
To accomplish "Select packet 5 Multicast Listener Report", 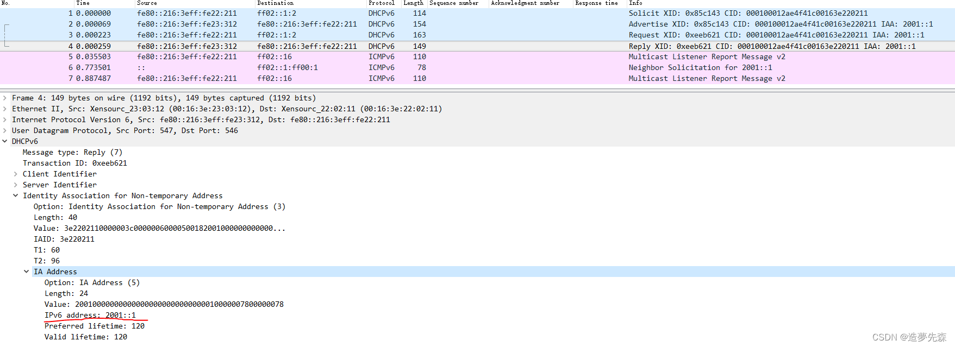I will [477, 56].
